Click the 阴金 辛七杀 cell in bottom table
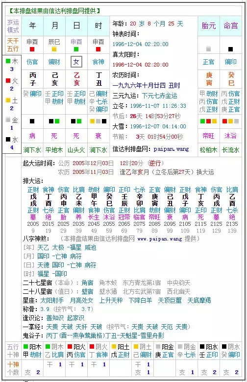The height and width of the screenshot is (382, 247). click(187, 351)
